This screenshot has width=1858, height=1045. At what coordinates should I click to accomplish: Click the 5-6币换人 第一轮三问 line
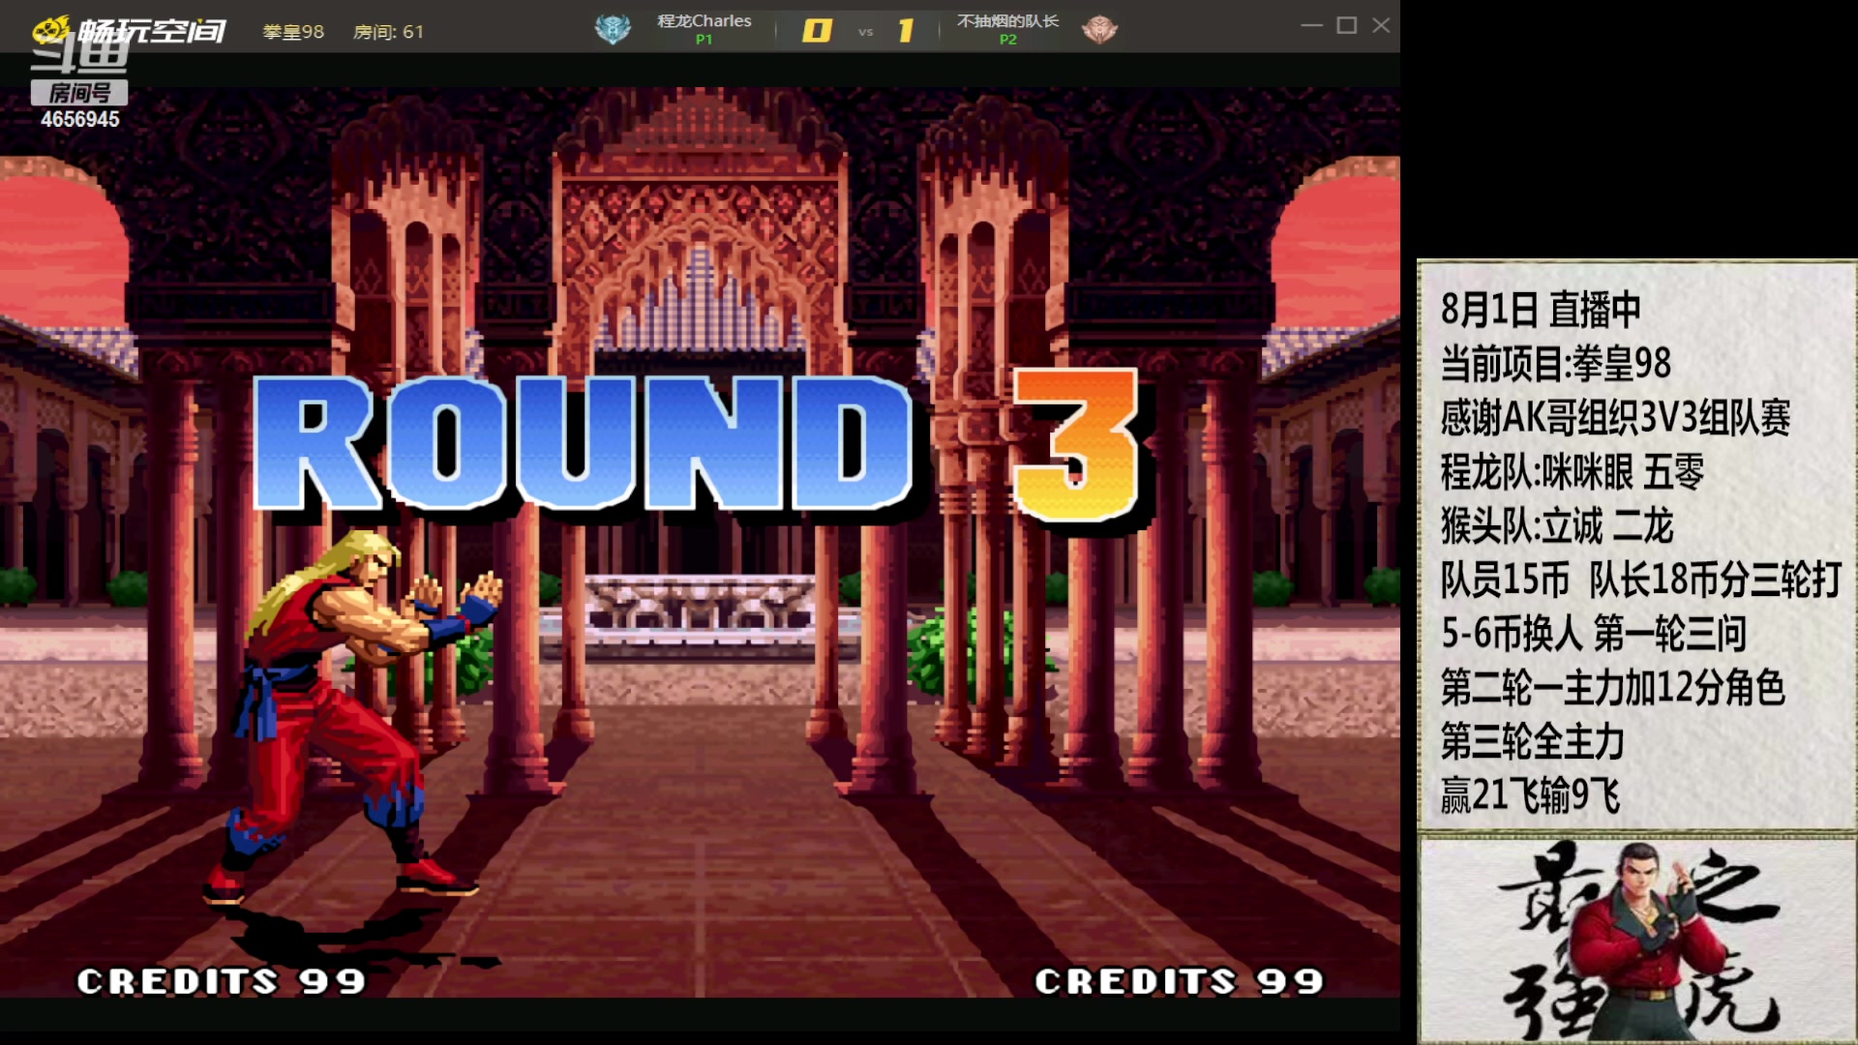pos(1594,634)
